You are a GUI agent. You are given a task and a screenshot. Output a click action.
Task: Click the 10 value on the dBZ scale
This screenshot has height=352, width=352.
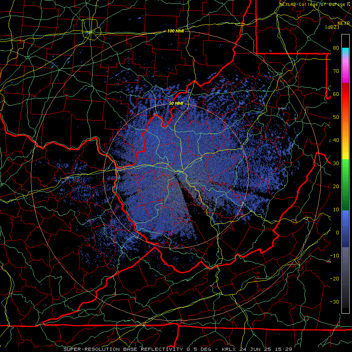coord(336,210)
